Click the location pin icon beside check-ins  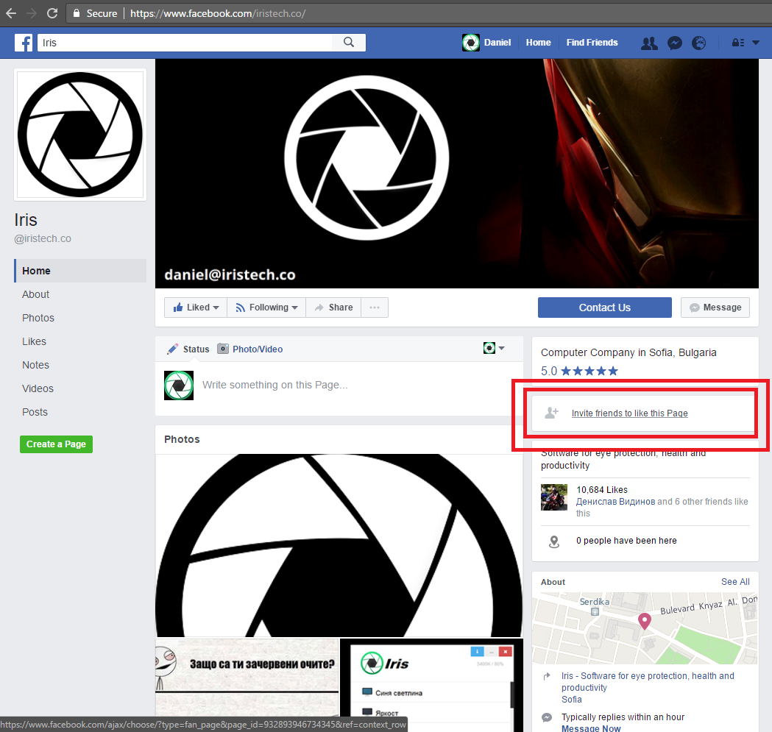click(554, 541)
